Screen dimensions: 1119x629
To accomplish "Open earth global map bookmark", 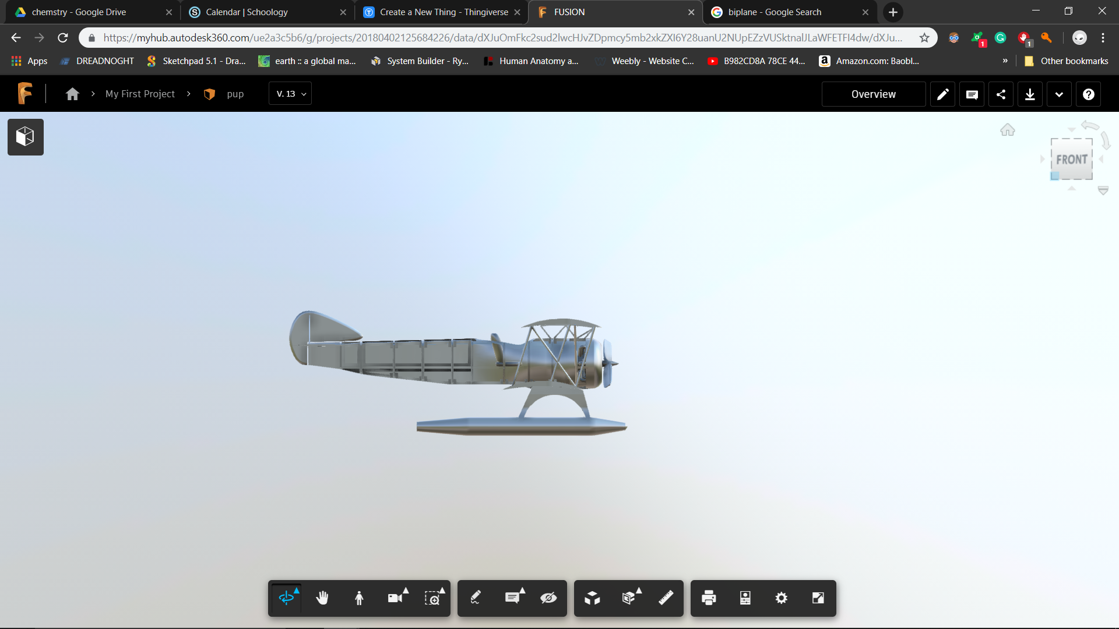I will 307,61.
